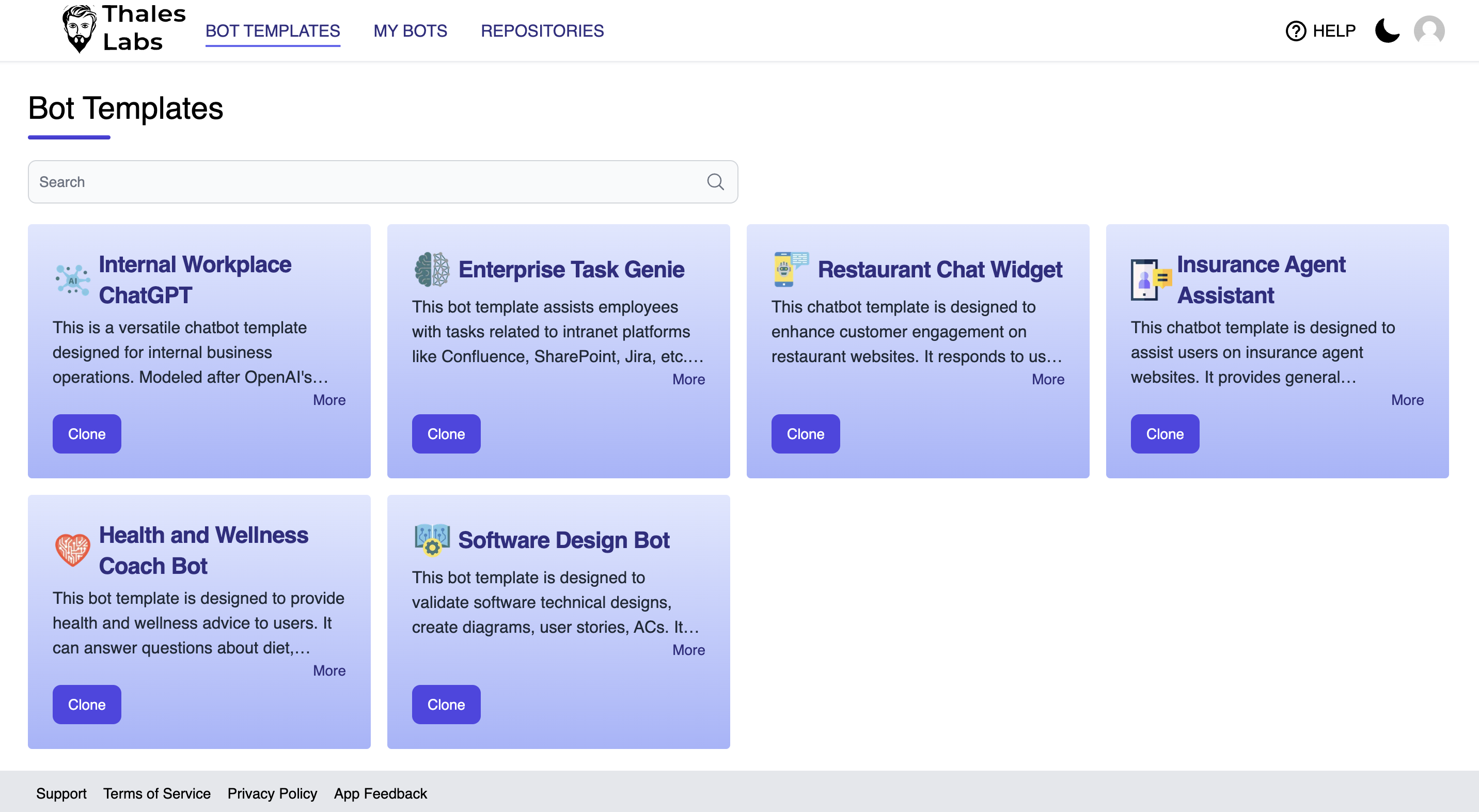This screenshot has height=812, width=1479.
Task: Click the Enterprise Task Genie brain icon
Action: (x=432, y=269)
